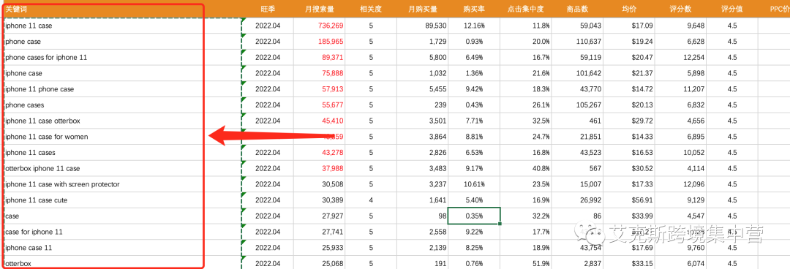Click the 月购买量 value 89,530

pyautogui.click(x=423, y=26)
